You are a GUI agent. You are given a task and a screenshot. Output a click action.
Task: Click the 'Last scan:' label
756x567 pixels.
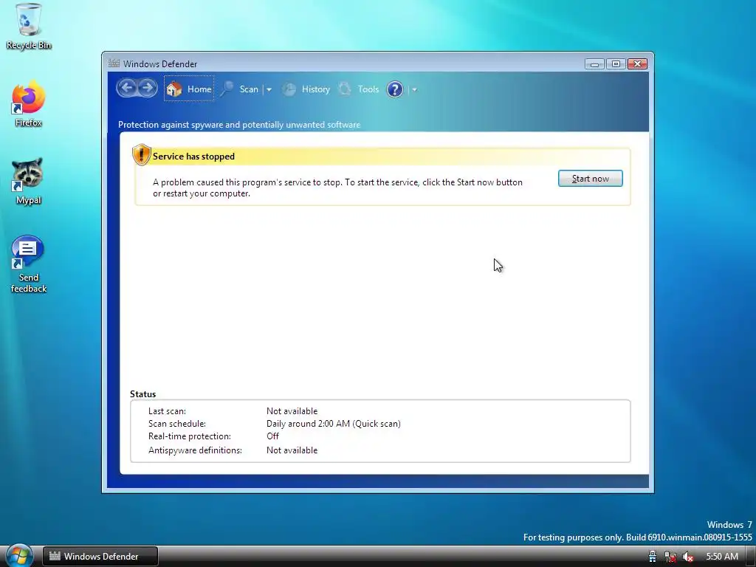[167, 411]
